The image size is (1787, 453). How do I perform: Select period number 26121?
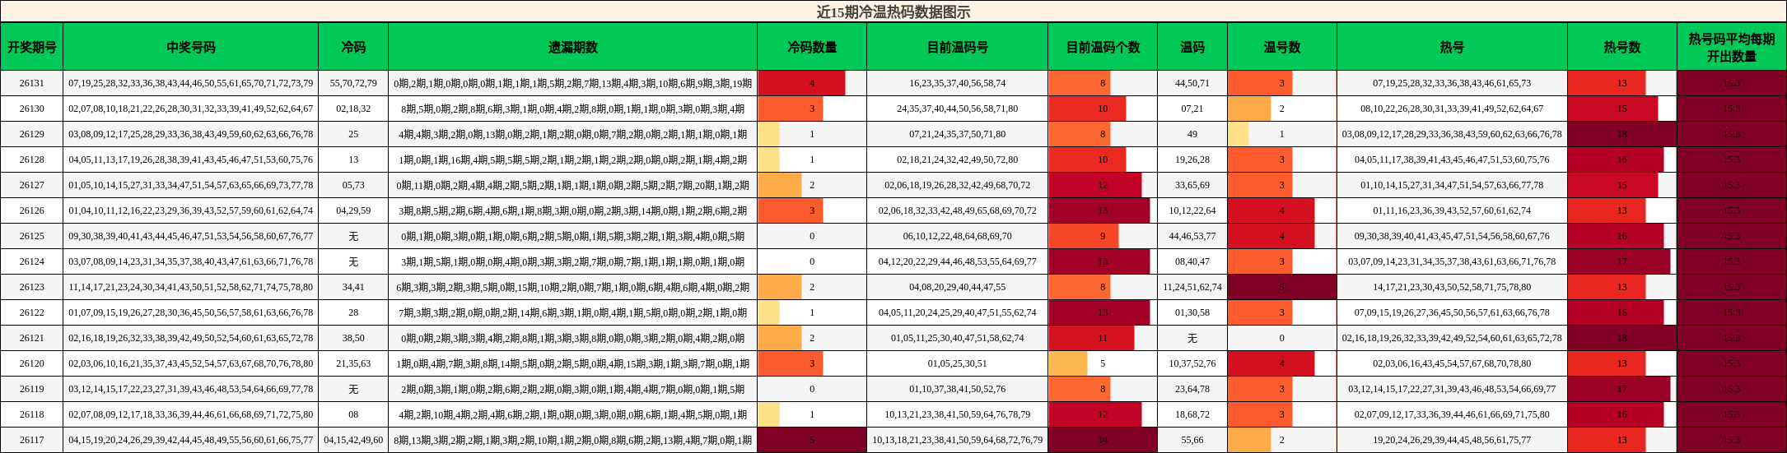coord(31,338)
